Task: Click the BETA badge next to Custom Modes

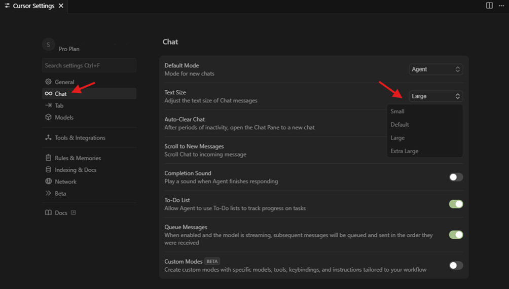Action: tap(212, 262)
